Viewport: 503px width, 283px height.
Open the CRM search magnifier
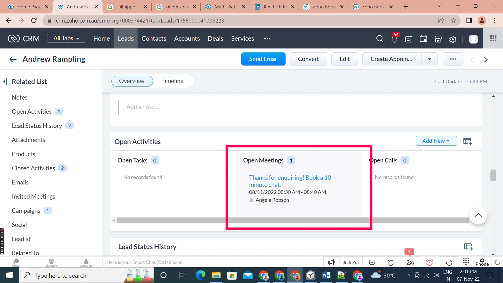tap(380, 39)
